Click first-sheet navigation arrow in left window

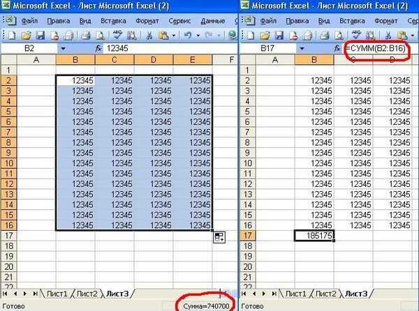[5, 294]
